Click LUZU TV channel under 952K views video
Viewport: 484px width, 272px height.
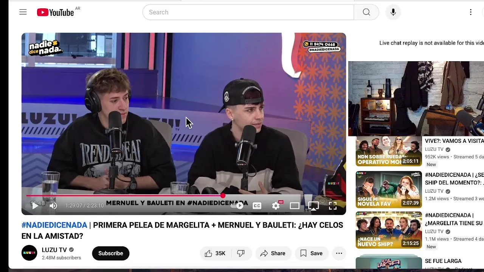click(x=434, y=149)
